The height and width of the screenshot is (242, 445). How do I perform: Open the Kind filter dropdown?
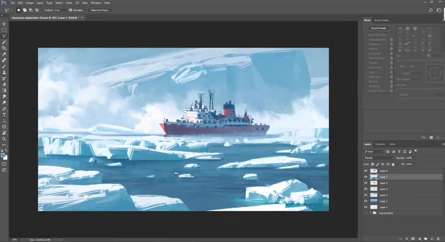374,152
